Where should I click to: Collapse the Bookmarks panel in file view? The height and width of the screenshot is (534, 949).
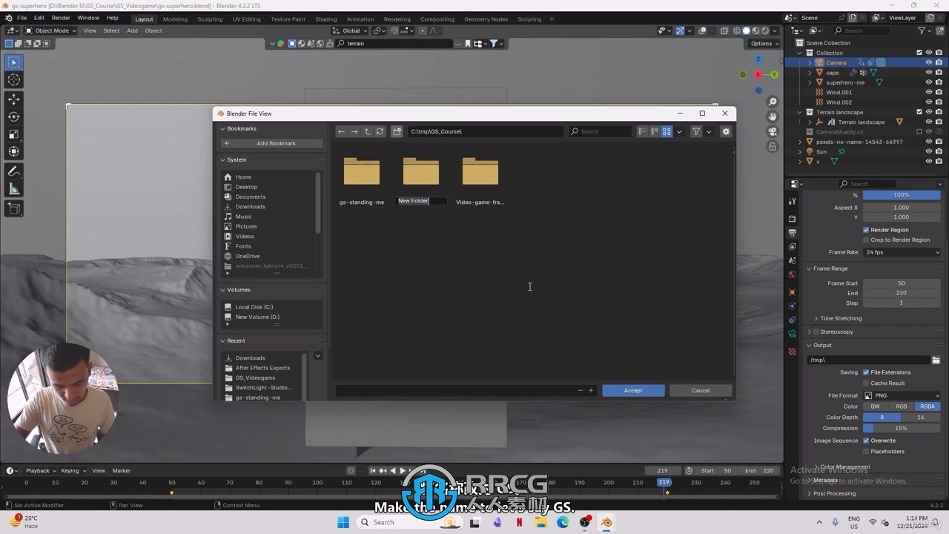222,128
